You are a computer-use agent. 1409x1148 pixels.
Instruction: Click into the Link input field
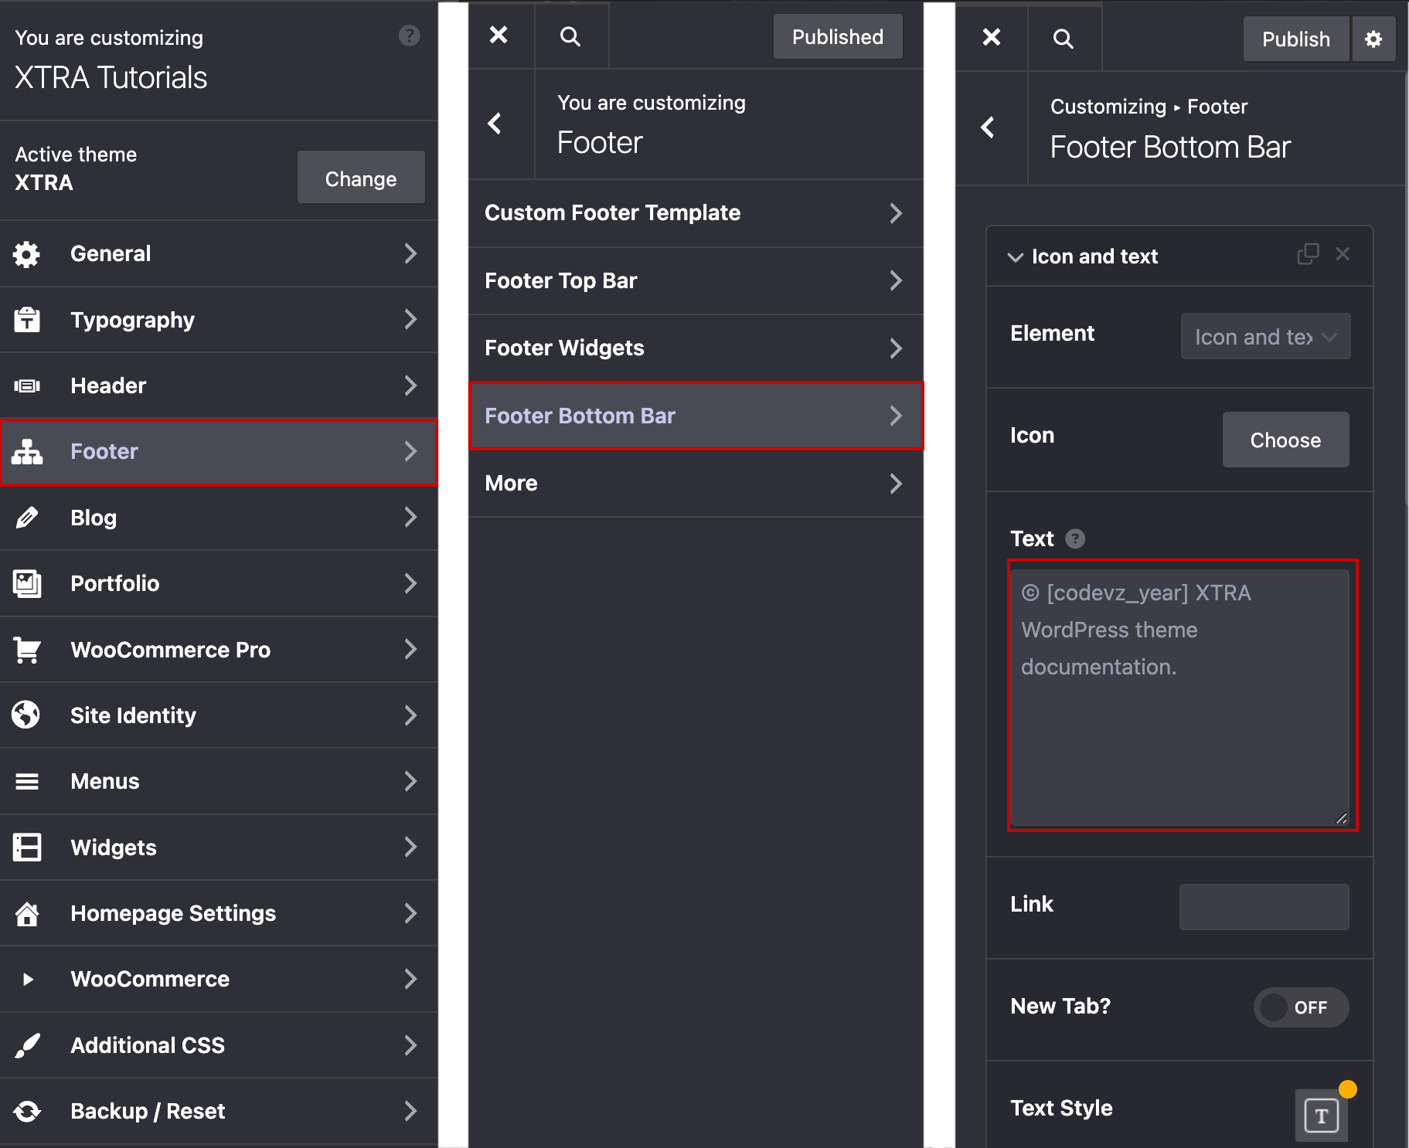(x=1264, y=906)
